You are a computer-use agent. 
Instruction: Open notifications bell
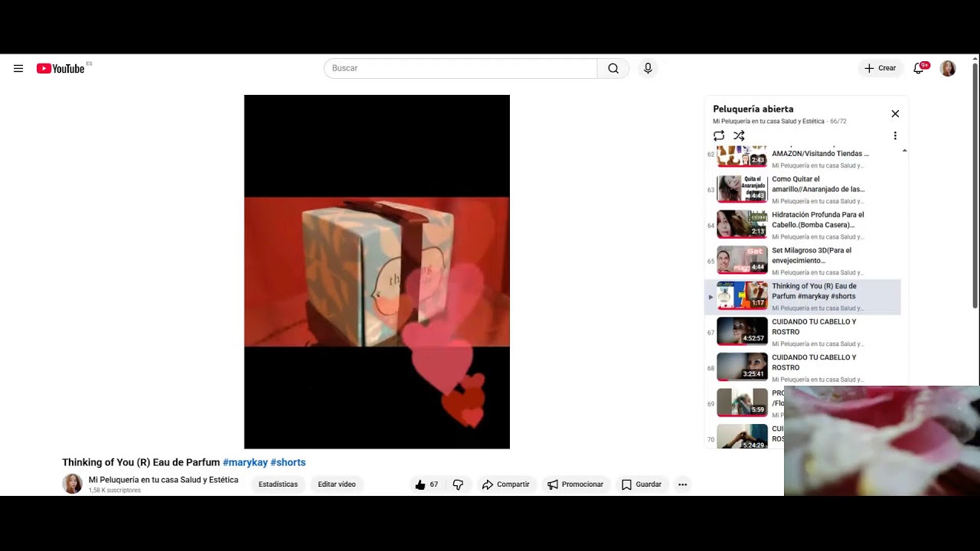click(919, 68)
